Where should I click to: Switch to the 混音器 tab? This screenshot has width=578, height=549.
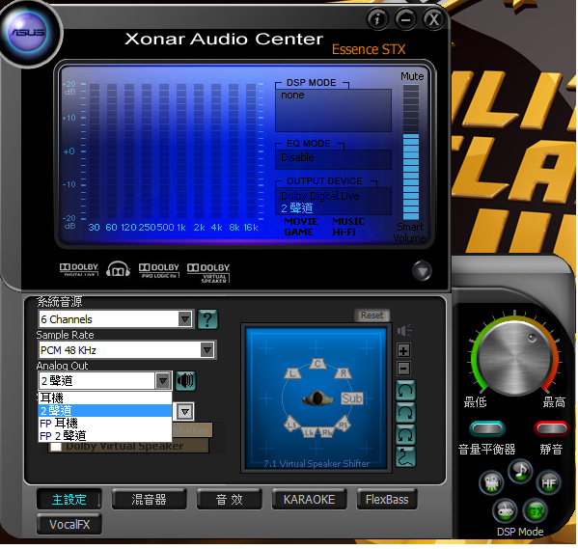pos(149,499)
